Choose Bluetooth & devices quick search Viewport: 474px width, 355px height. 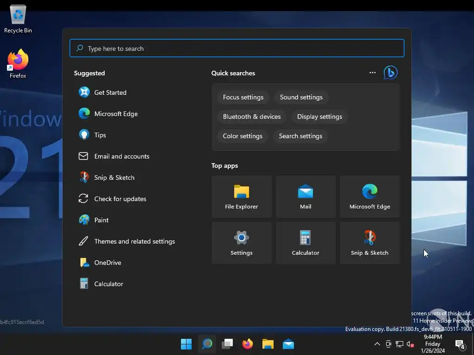[252, 116]
